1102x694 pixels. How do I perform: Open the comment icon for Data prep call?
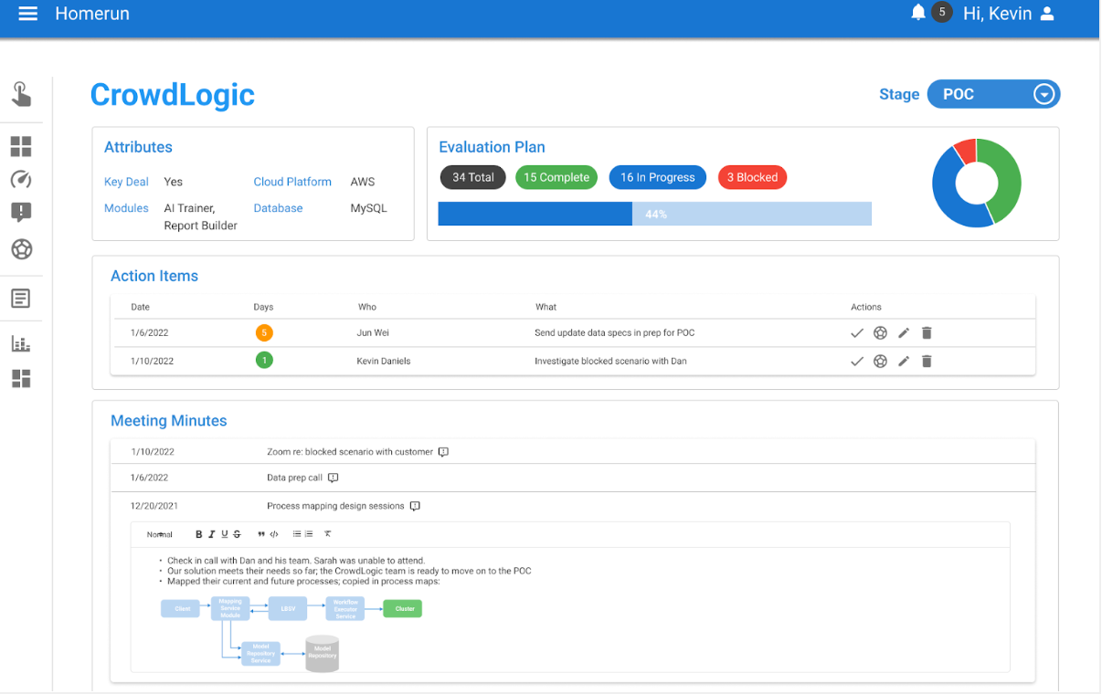(333, 478)
